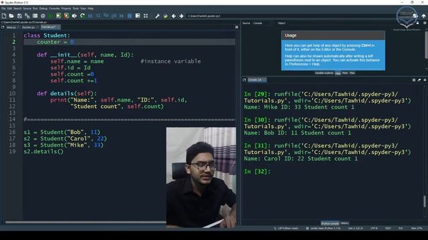
Task: Click LSP Python ready status entry
Action: tap(286, 228)
